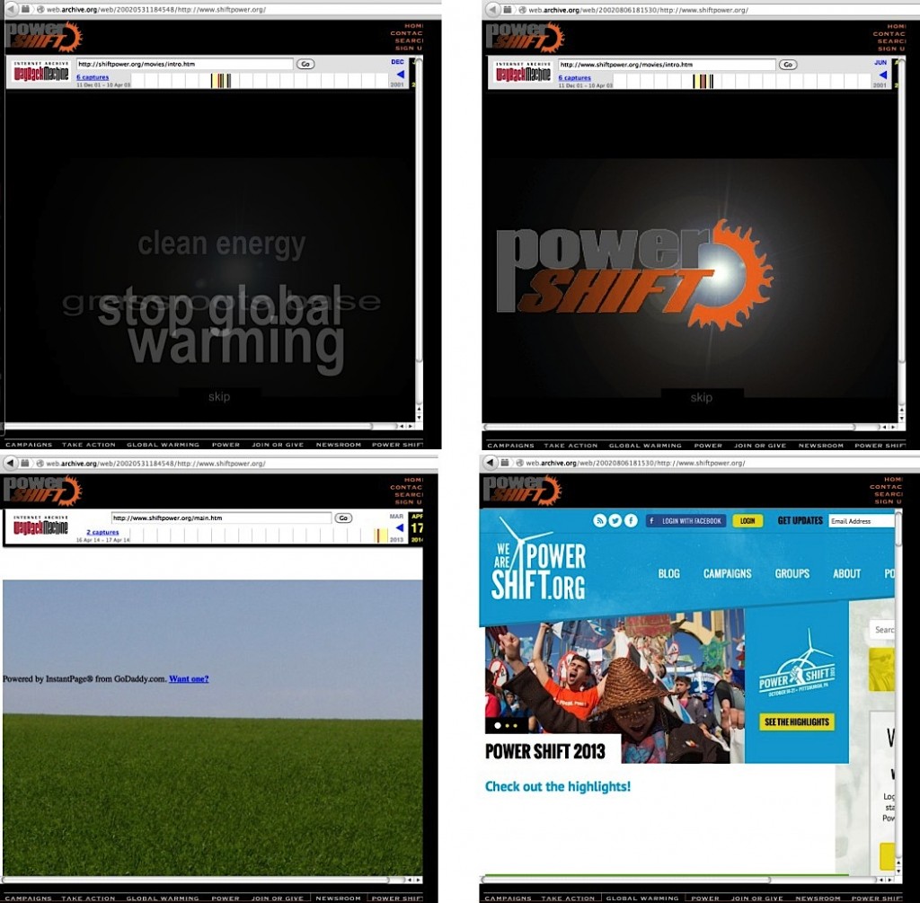Click the blue previous-capture arrow in the top-right panel
This screenshot has height=903, width=920.
(882, 75)
